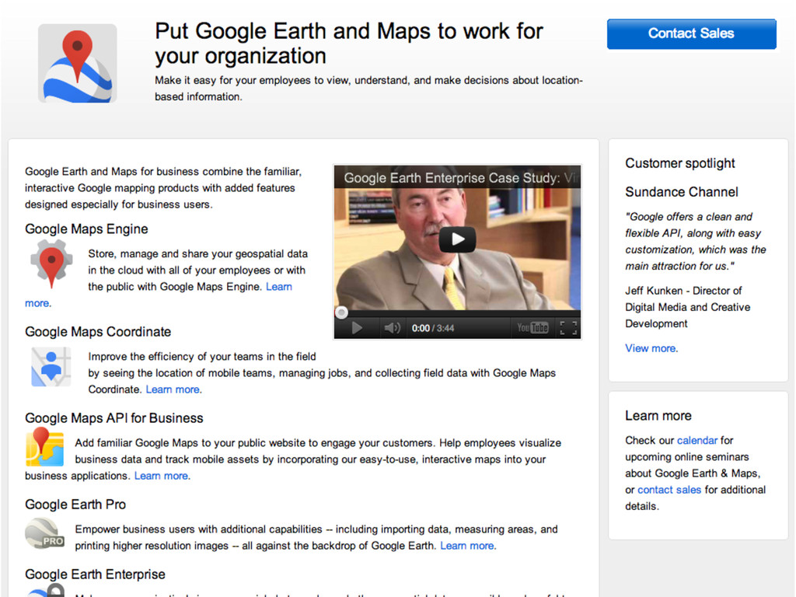
Task: Click the YouTube logo in the video player
Action: [x=532, y=328]
